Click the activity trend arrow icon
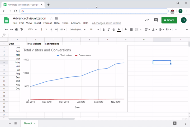Viewport: 190px width, 127px height. (x=147, y=20)
